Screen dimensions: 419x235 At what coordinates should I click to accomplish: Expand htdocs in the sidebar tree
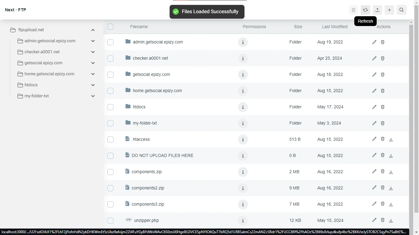[93, 85]
